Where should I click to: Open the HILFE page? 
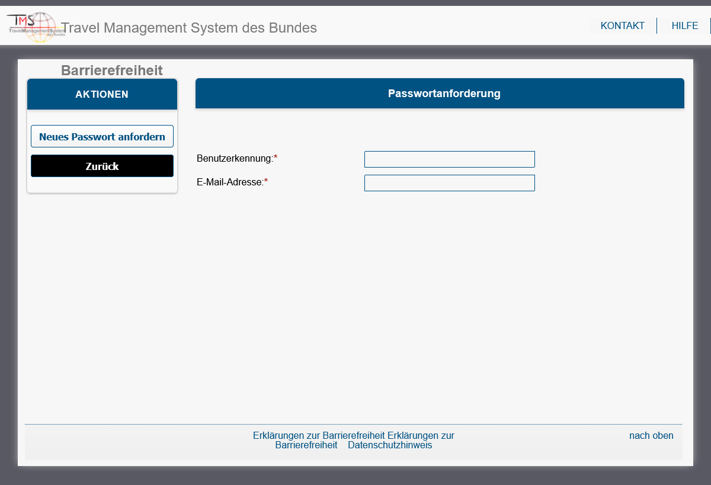click(x=685, y=26)
